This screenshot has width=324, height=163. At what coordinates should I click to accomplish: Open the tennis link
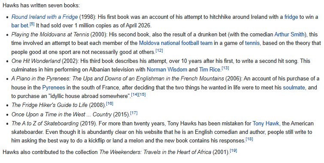point(252,43)
